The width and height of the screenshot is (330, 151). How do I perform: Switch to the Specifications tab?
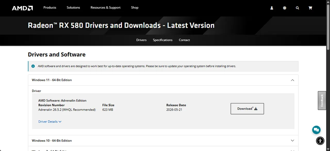[x=163, y=40]
